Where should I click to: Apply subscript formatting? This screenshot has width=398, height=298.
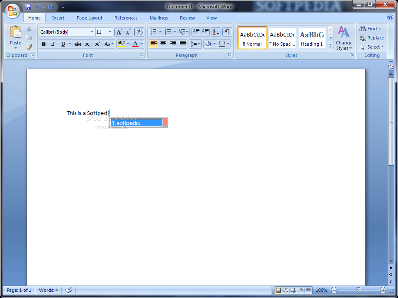click(88, 44)
